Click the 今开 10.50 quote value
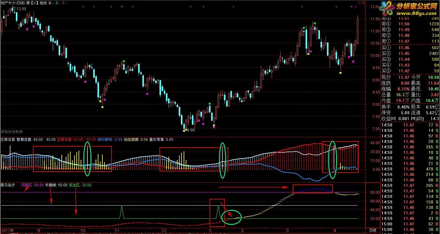Screen dimensions: 440x234 tap(433, 78)
